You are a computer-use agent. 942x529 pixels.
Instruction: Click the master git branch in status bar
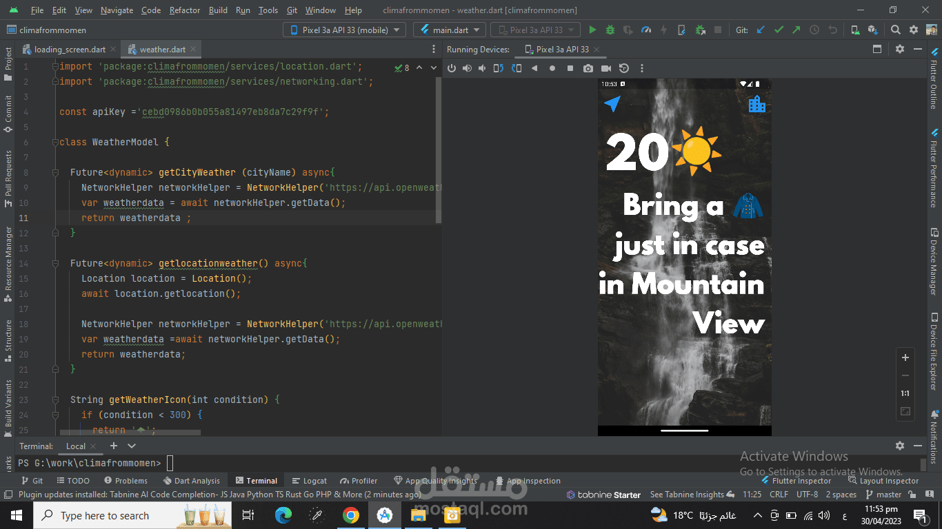(883, 495)
